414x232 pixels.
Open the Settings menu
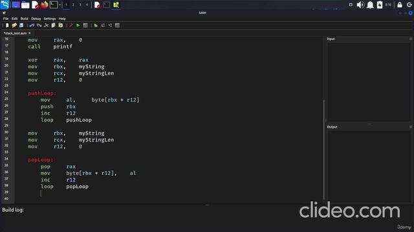click(50, 19)
